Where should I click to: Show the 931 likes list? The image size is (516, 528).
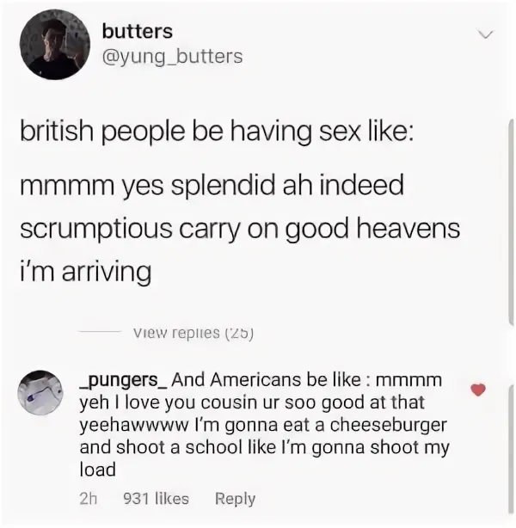[157, 499]
